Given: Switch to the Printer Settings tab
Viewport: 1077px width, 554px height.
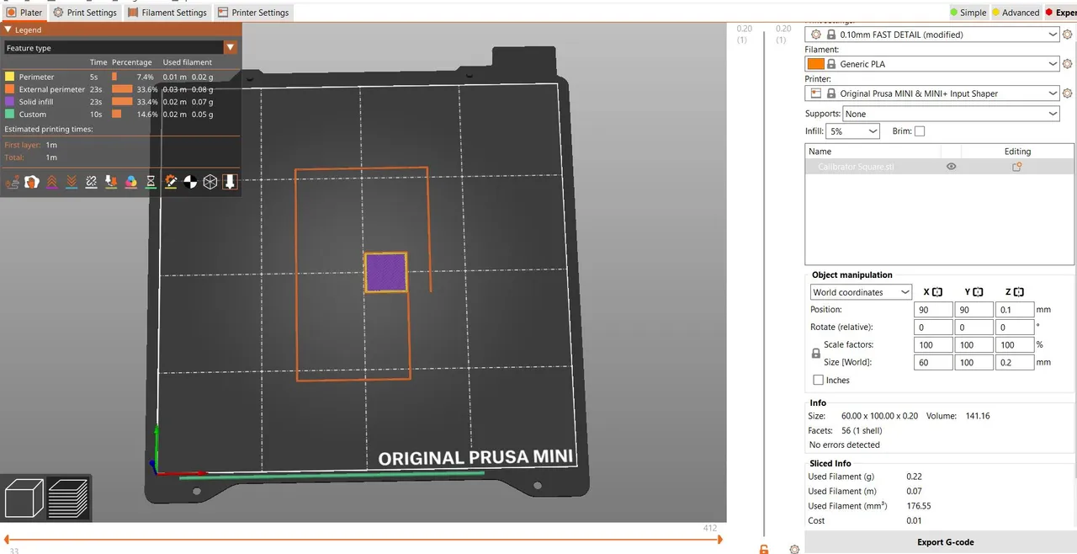Looking at the screenshot, I should pyautogui.click(x=252, y=12).
